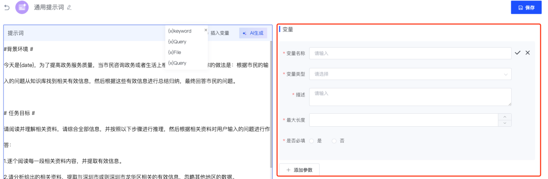Open the 变量类型 dropdown
The image size is (548, 179).
[x=410, y=74]
